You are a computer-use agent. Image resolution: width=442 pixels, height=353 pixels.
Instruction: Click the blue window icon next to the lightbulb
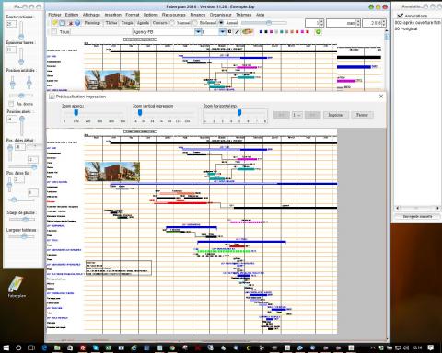pyautogui.click(x=63, y=23)
